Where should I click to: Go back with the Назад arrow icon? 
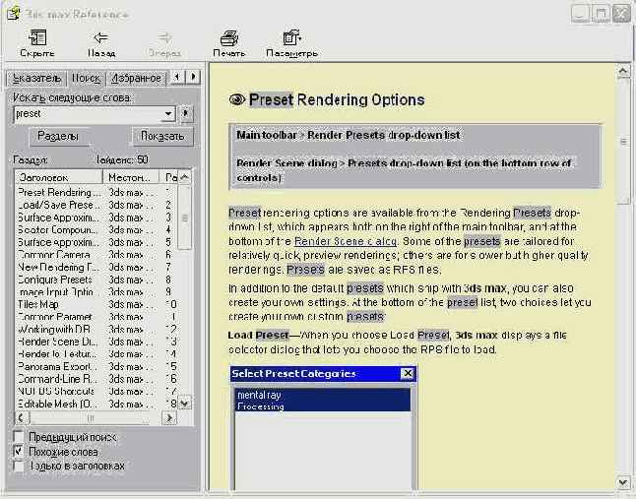(x=100, y=37)
